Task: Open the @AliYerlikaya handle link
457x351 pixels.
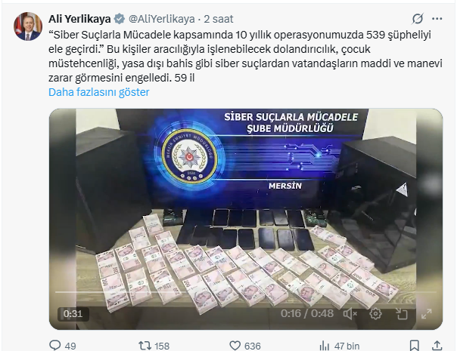Action: point(161,19)
